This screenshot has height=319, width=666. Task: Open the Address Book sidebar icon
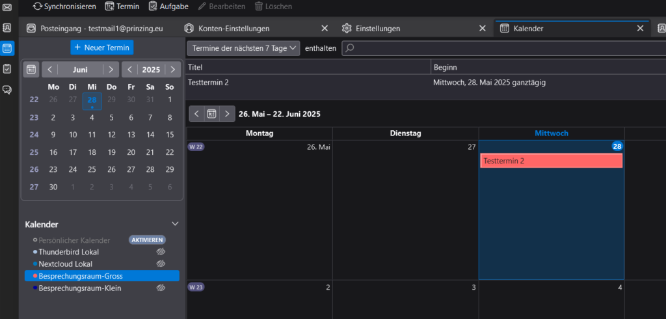7,27
